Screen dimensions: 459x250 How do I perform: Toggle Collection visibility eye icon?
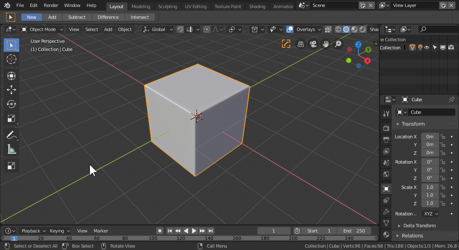click(427, 48)
